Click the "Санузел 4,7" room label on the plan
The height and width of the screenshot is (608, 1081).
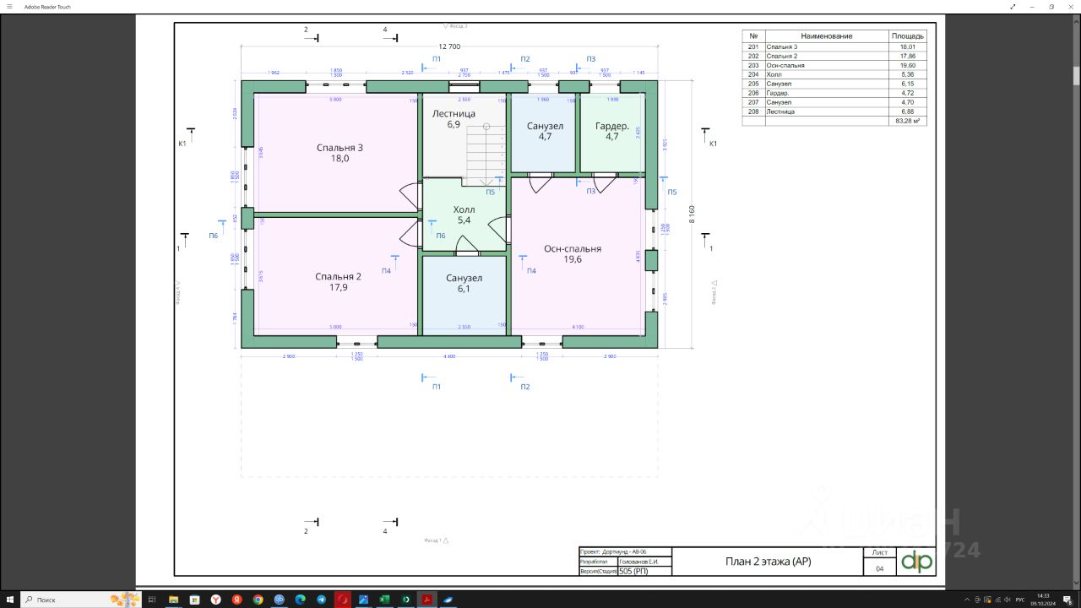tap(545, 131)
